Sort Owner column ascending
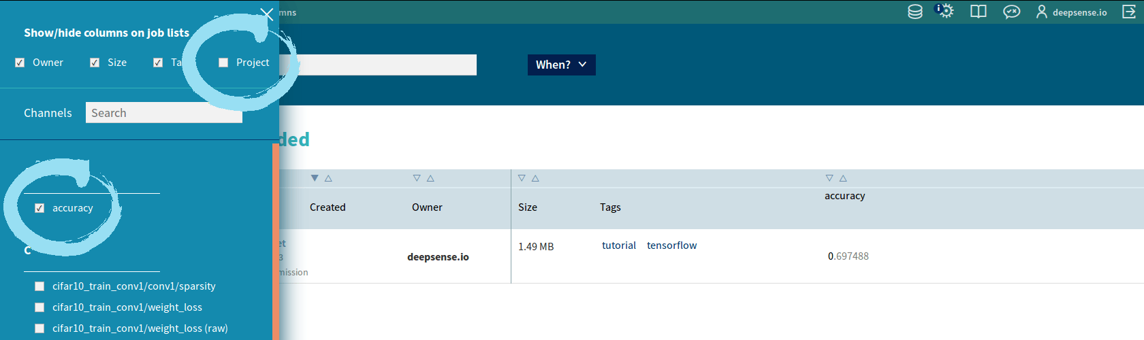Viewport: 1144px width, 340px height. [x=430, y=178]
